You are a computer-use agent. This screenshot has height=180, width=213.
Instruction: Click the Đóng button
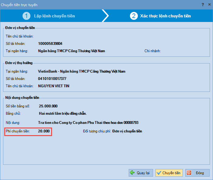point(197,173)
